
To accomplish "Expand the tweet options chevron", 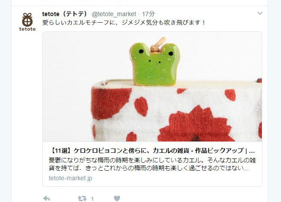I will pos(260,13).
